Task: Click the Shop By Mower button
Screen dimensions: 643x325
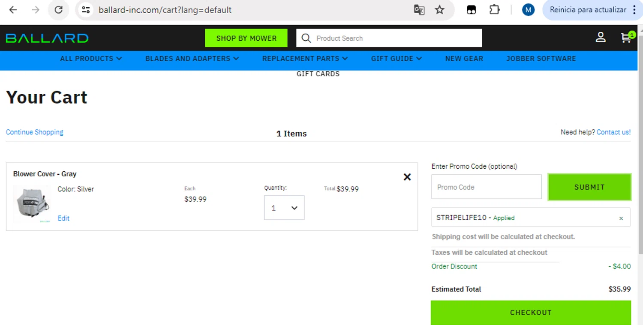Action: click(246, 38)
